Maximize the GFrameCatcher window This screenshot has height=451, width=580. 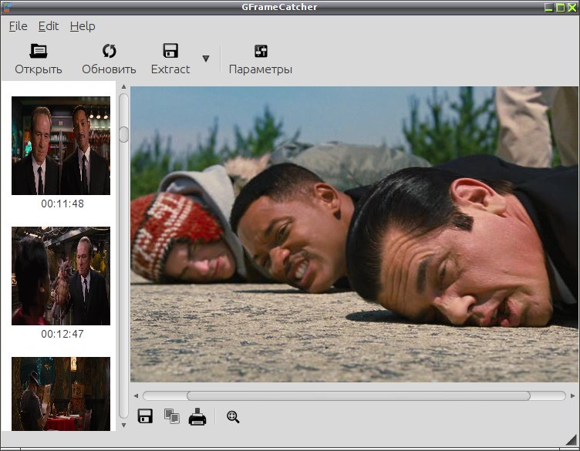[x=561, y=7]
